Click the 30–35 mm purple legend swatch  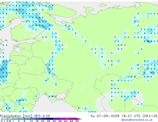(x=56, y=119)
